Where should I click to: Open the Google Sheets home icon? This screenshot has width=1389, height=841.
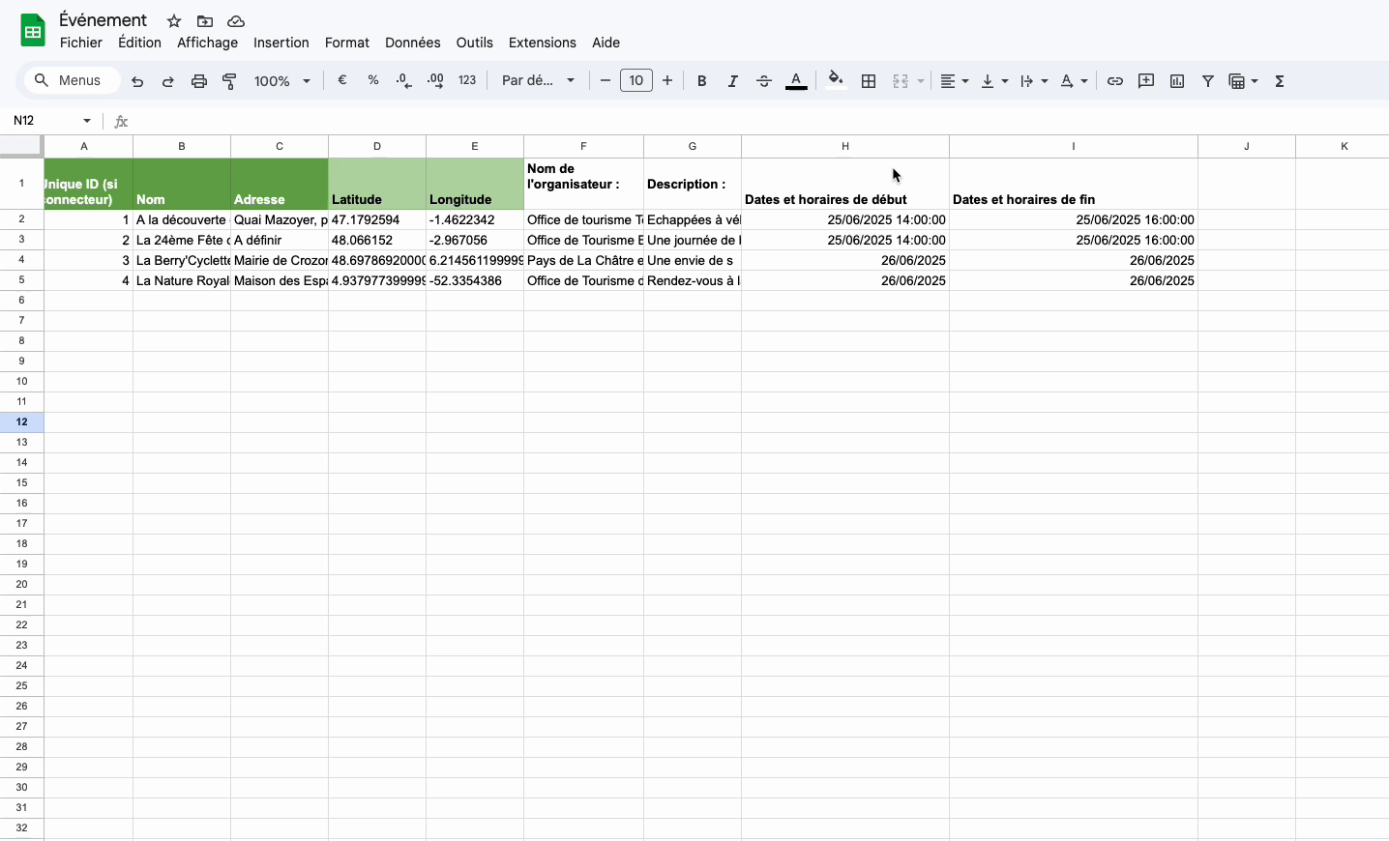33,31
